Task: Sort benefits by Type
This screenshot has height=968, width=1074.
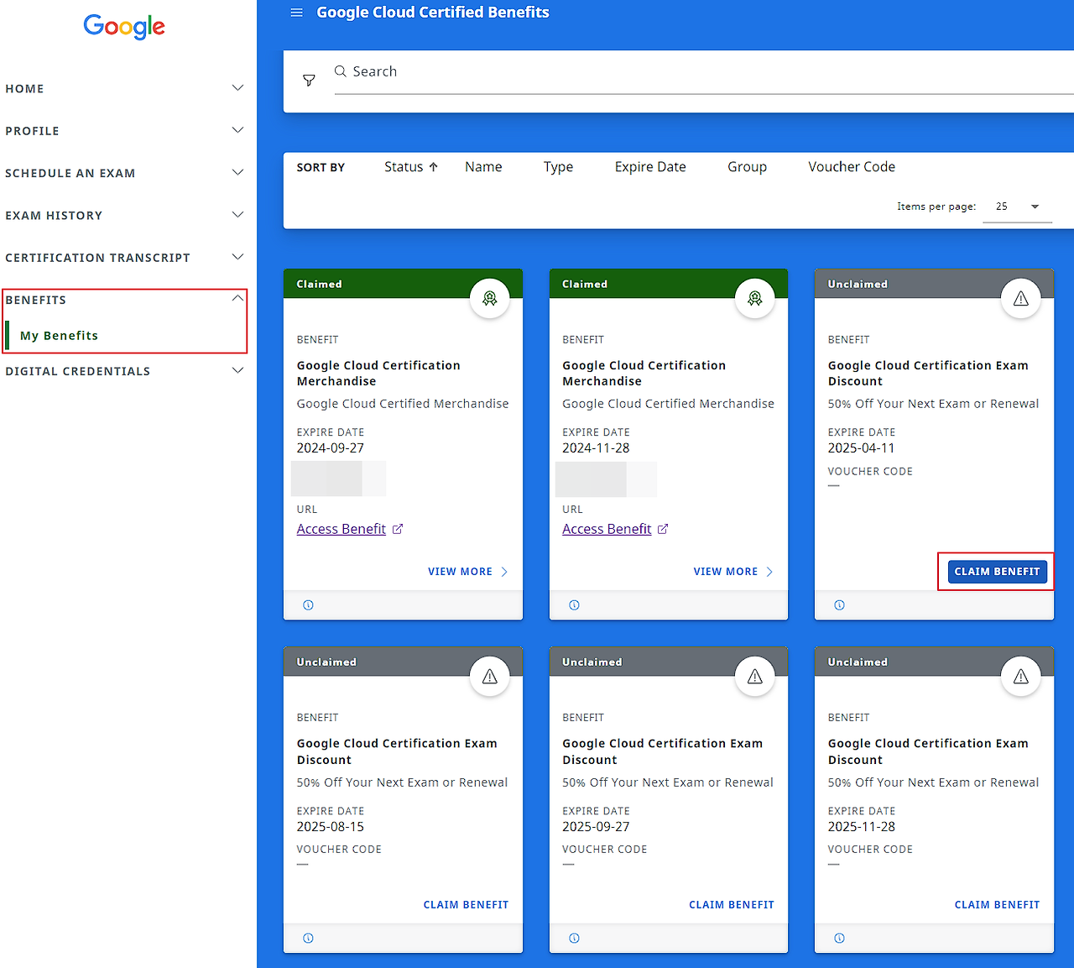Action: pos(558,167)
